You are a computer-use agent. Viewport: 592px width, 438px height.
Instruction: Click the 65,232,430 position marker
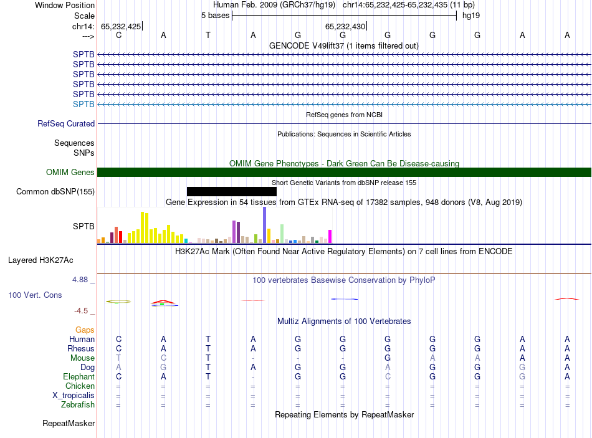click(x=345, y=26)
